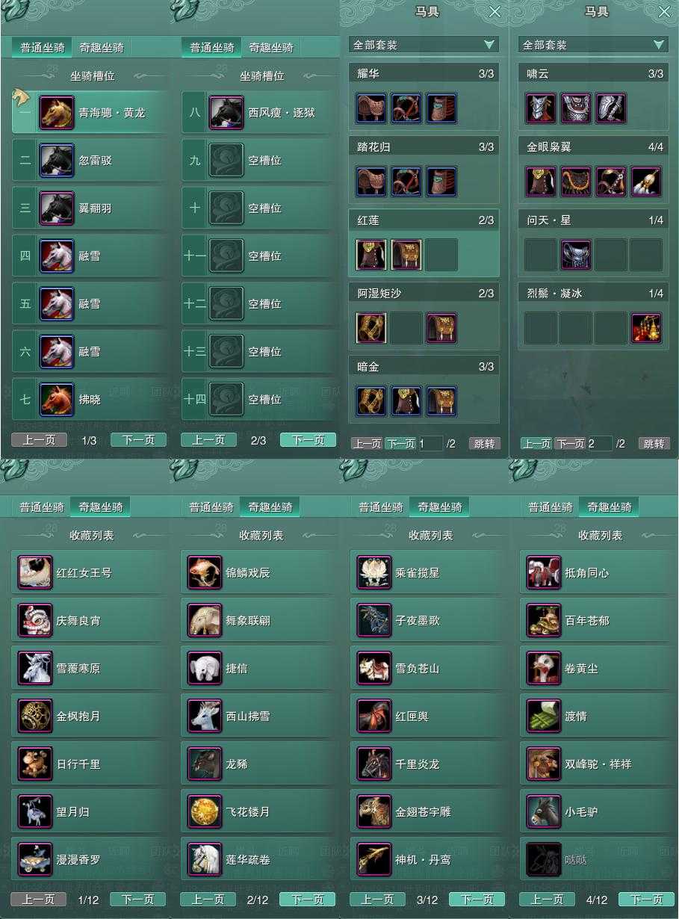Select the 红红女王号 mount icon
Screen dimensions: 679x919
coord(35,573)
